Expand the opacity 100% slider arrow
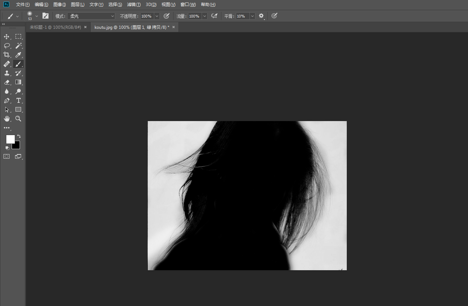The image size is (468, 306). (x=157, y=16)
